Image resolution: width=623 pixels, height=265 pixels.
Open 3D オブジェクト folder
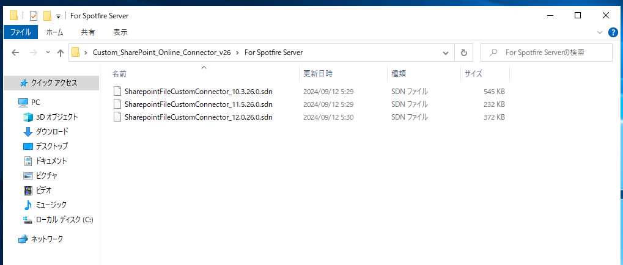(57, 117)
